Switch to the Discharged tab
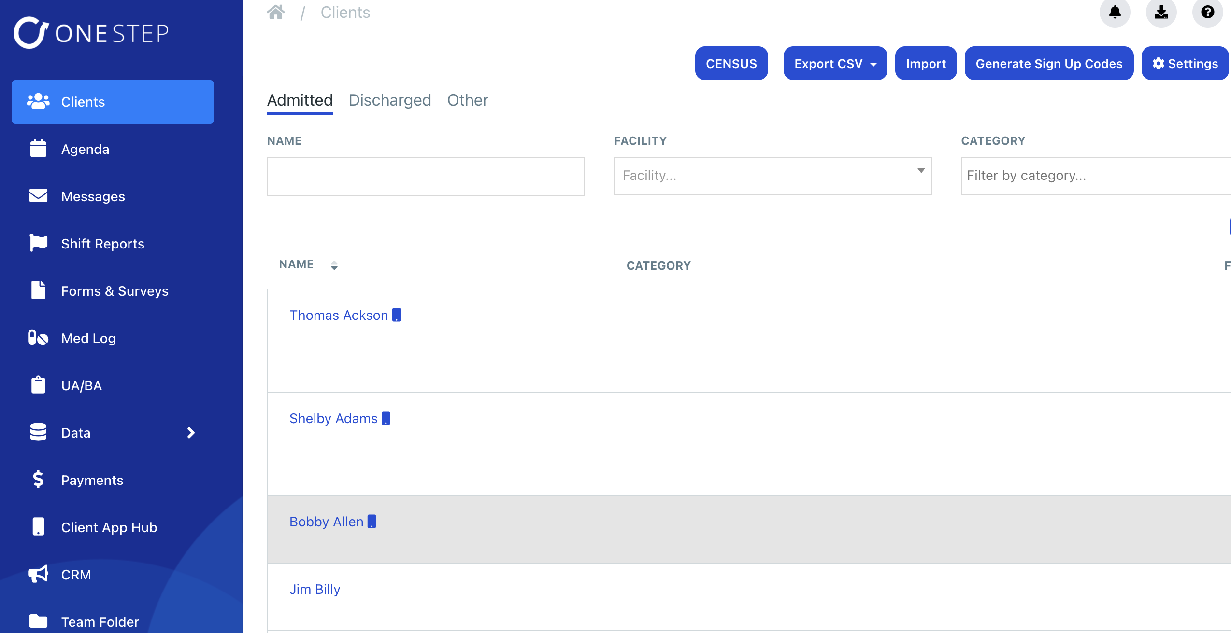Viewport: 1231px width, 633px height. click(x=389, y=100)
